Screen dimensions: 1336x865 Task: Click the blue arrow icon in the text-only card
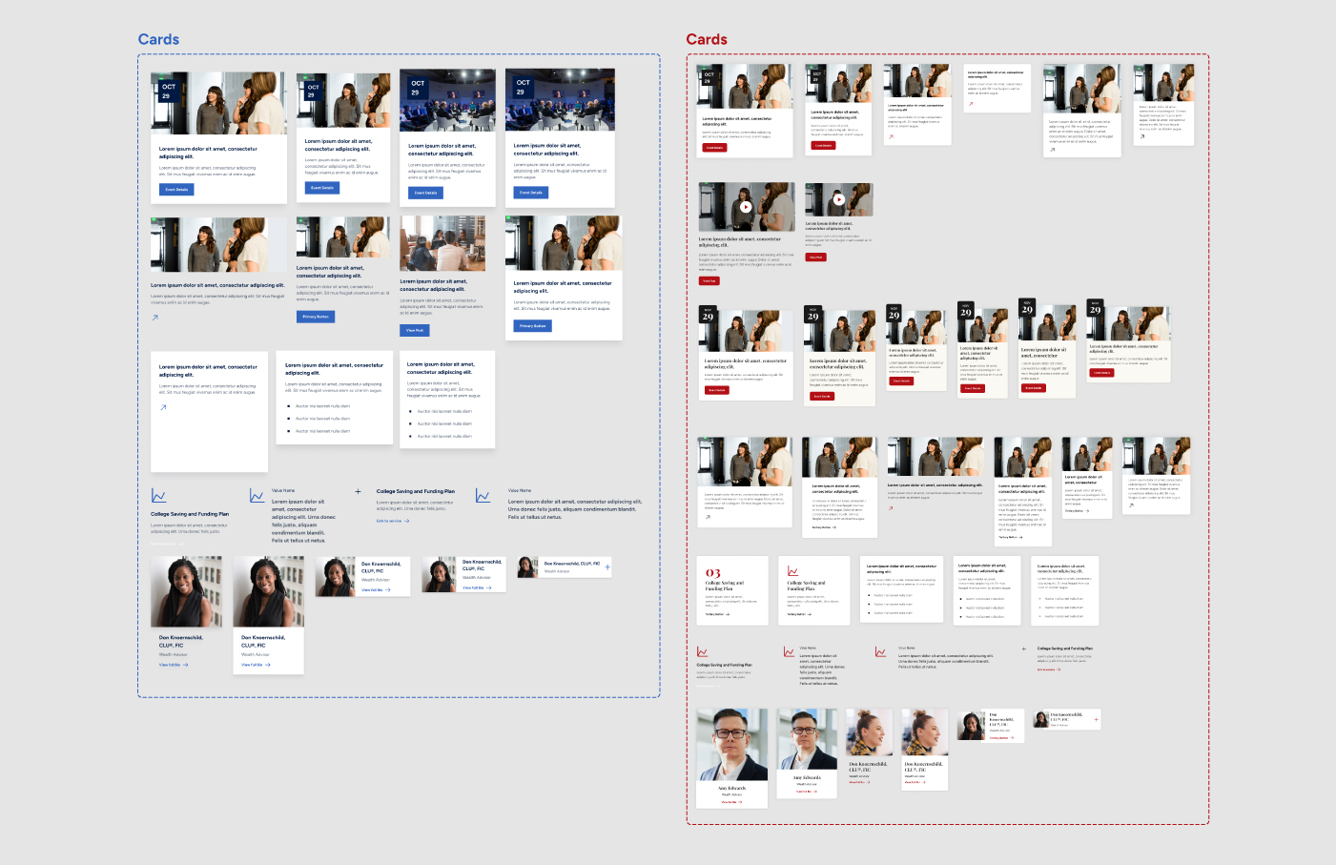click(x=163, y=407)
